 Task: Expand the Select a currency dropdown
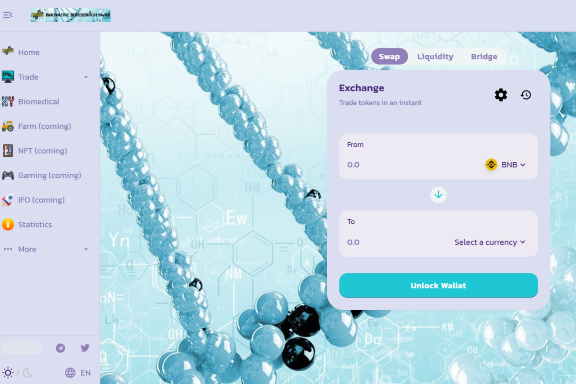(x=490, y=242)
